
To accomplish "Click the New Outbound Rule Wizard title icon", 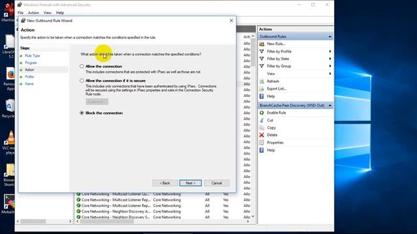I will point(23,20).
